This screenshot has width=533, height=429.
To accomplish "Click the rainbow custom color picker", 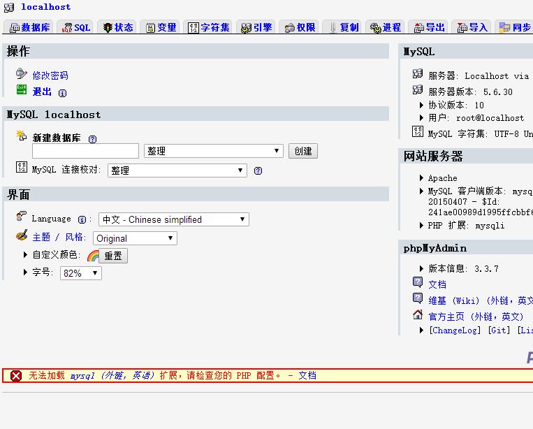I will point(93,255).
